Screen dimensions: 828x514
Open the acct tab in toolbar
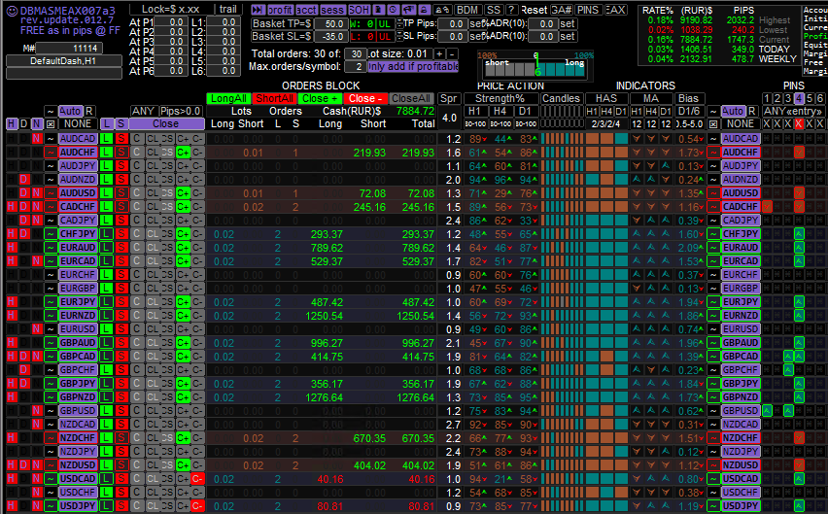click(x=307, y=10)
